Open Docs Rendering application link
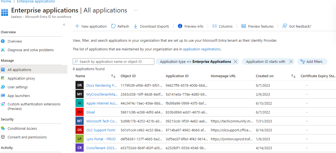This screenshot has width=336, height=153. tap(102, 85)
